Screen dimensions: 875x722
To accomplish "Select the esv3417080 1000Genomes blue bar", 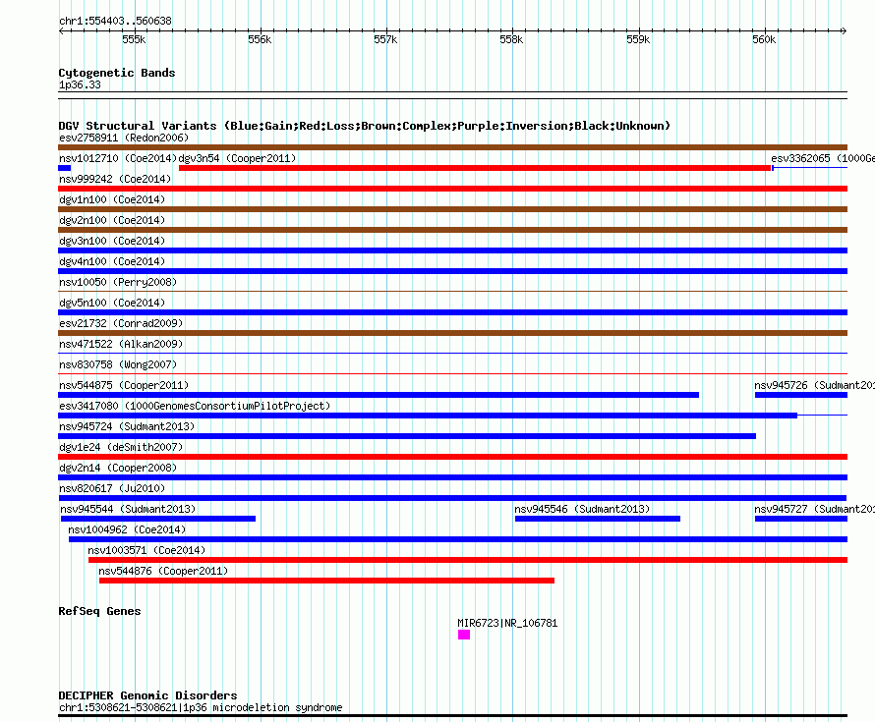I will pos(428,416).
